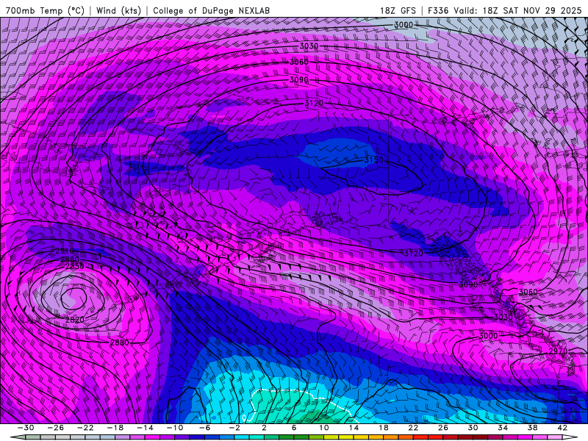Image resolution: width=588 pixels, height=441 pixels.
Task: Click the 3120 contour label above the 3150 label
Action: (x=314, y=103)
